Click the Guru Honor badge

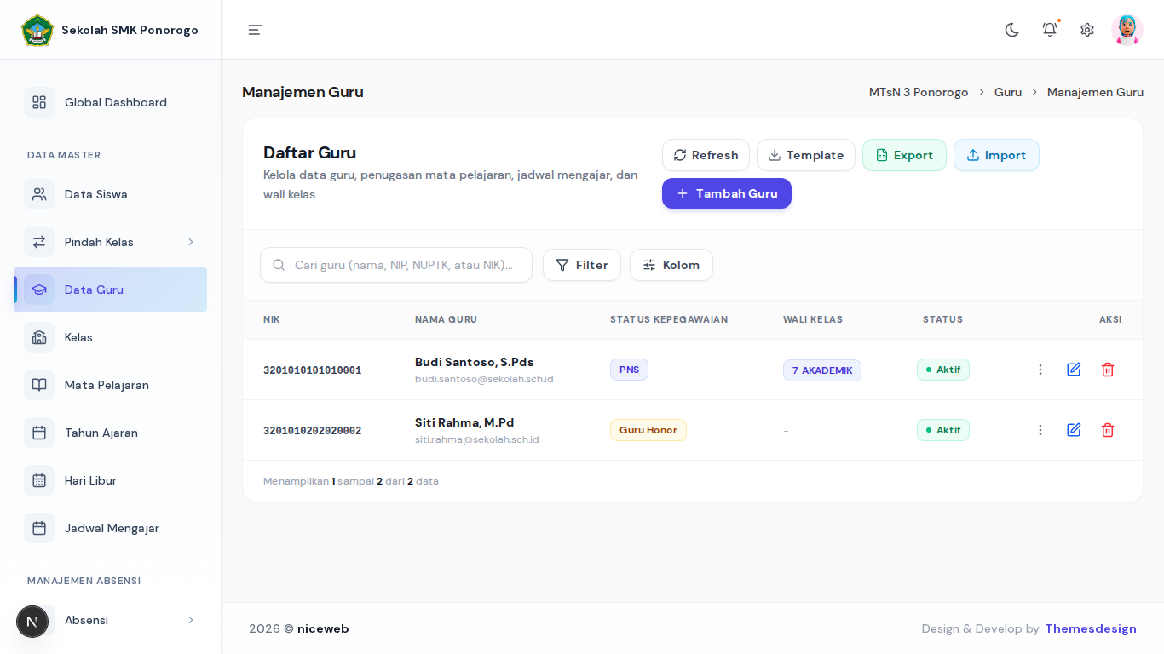click(x=648, y=430)
